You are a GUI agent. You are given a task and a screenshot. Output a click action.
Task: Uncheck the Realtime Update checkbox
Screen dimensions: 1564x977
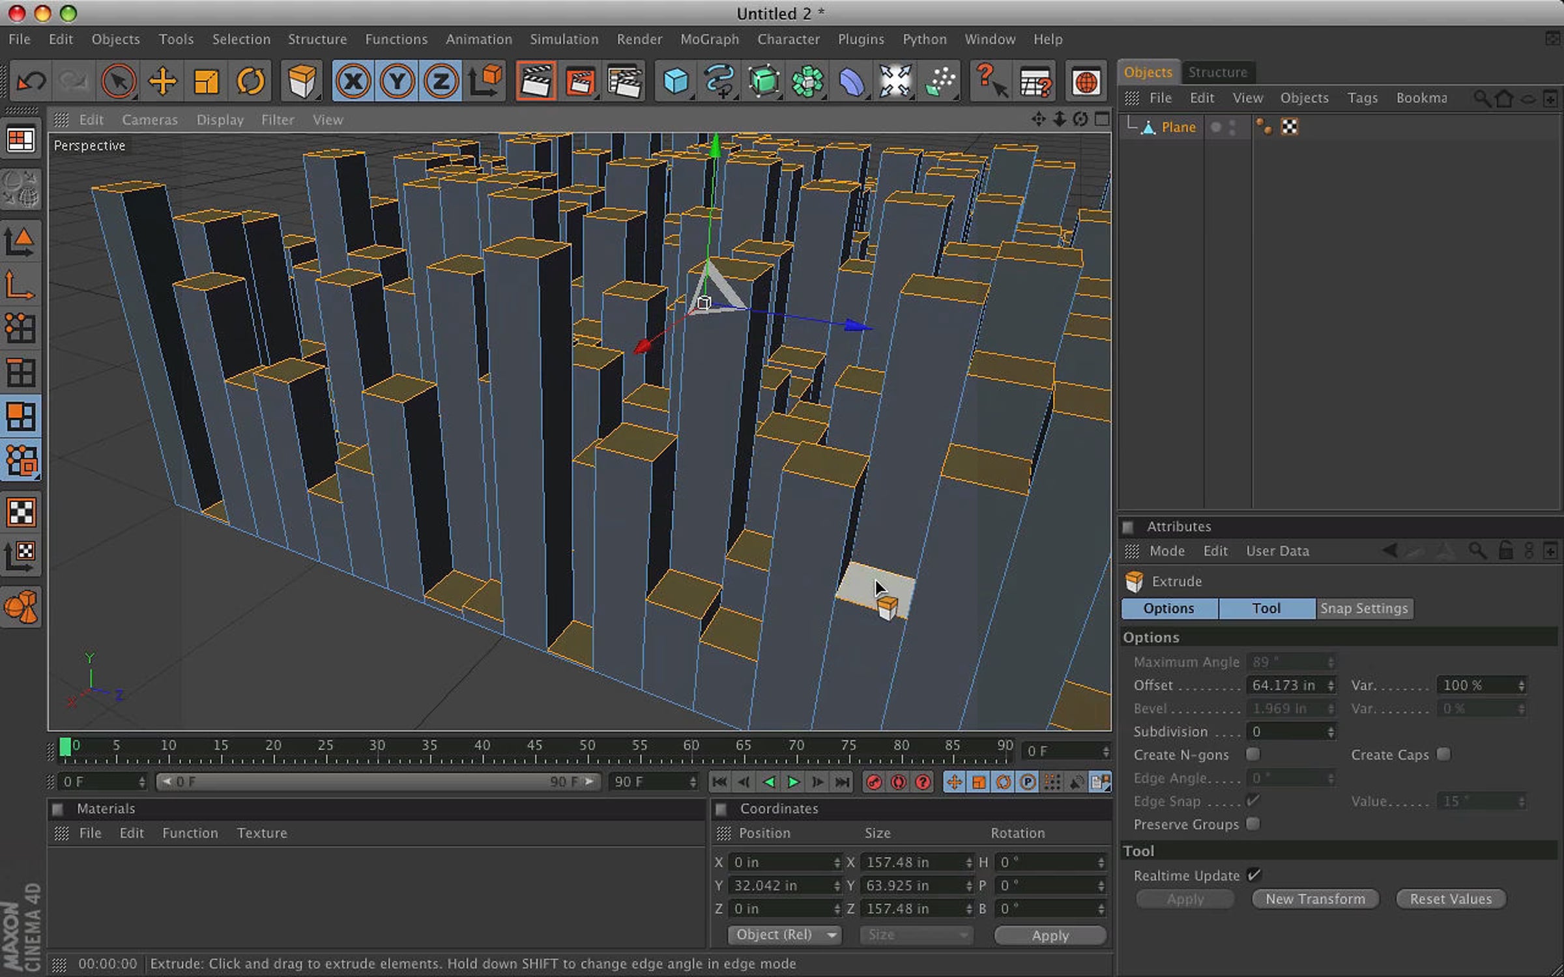point(1254,875)
